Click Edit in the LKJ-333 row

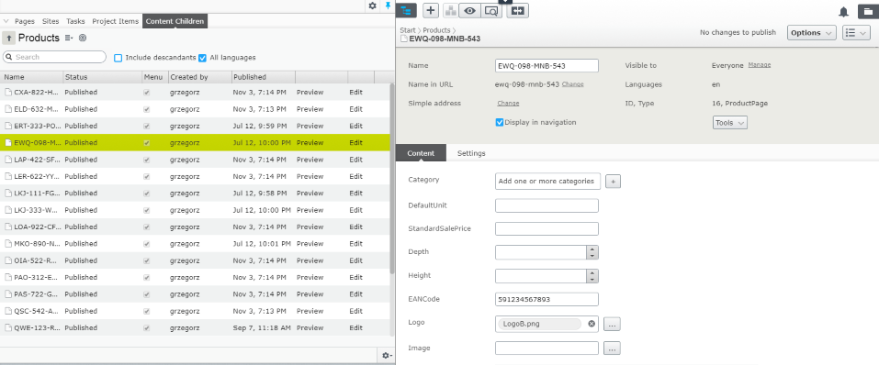pyautogui.click(x=356, y=210)
